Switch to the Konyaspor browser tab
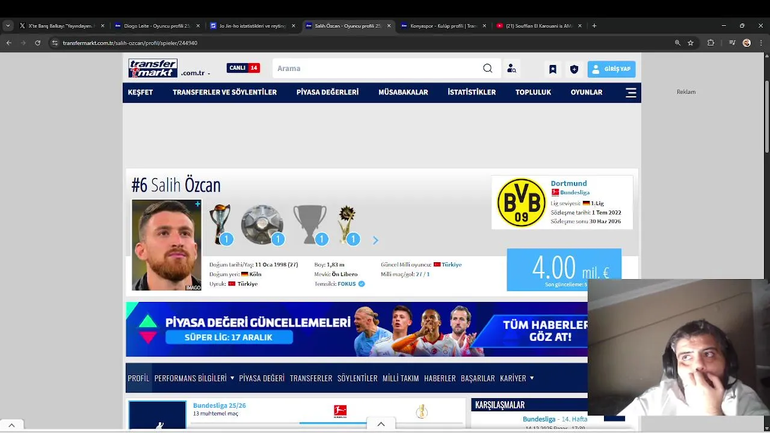The width and height of the screenshot is (770, 433). (x=443, y=26)
